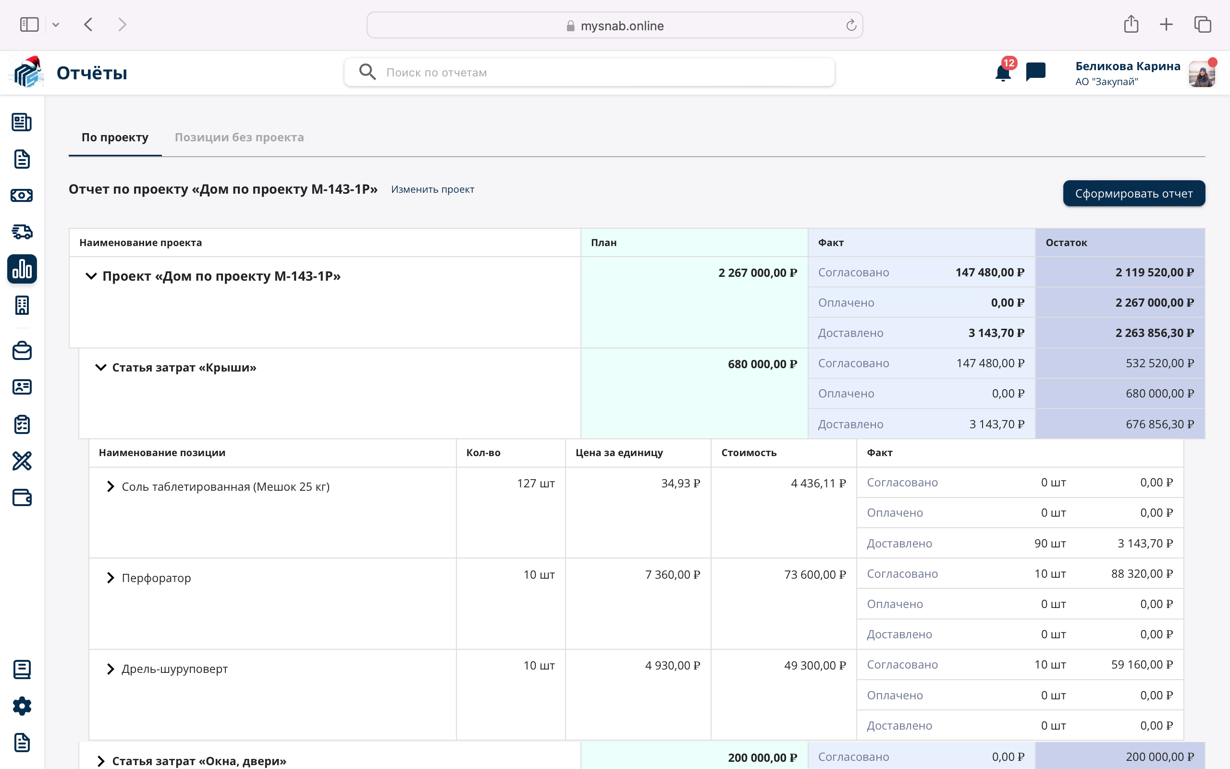Click the Сформировать отчет button

[x=1133, y=193]
